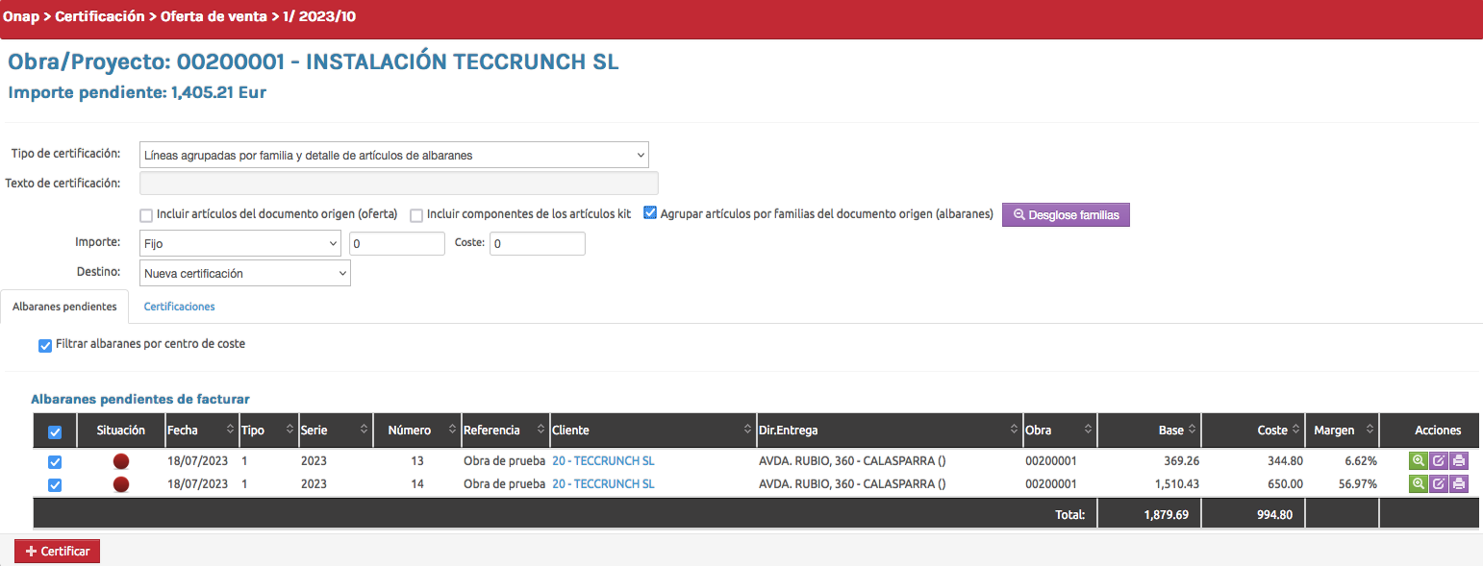Edit albarán number 14
This screenshot has width=1483, height=566.
[x=1439, y=484]
